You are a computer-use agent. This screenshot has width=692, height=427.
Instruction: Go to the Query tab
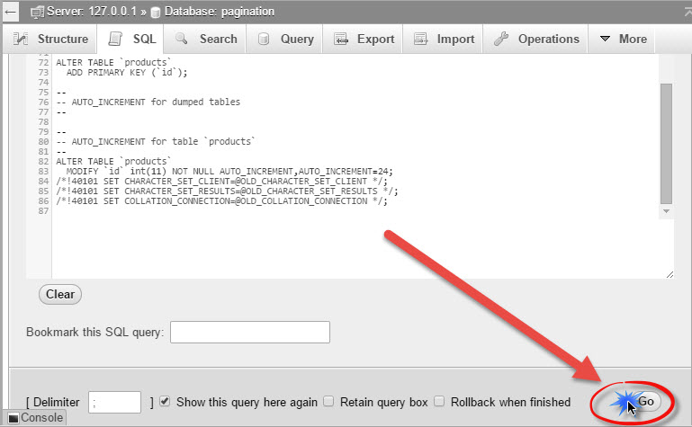pos(284,39)
